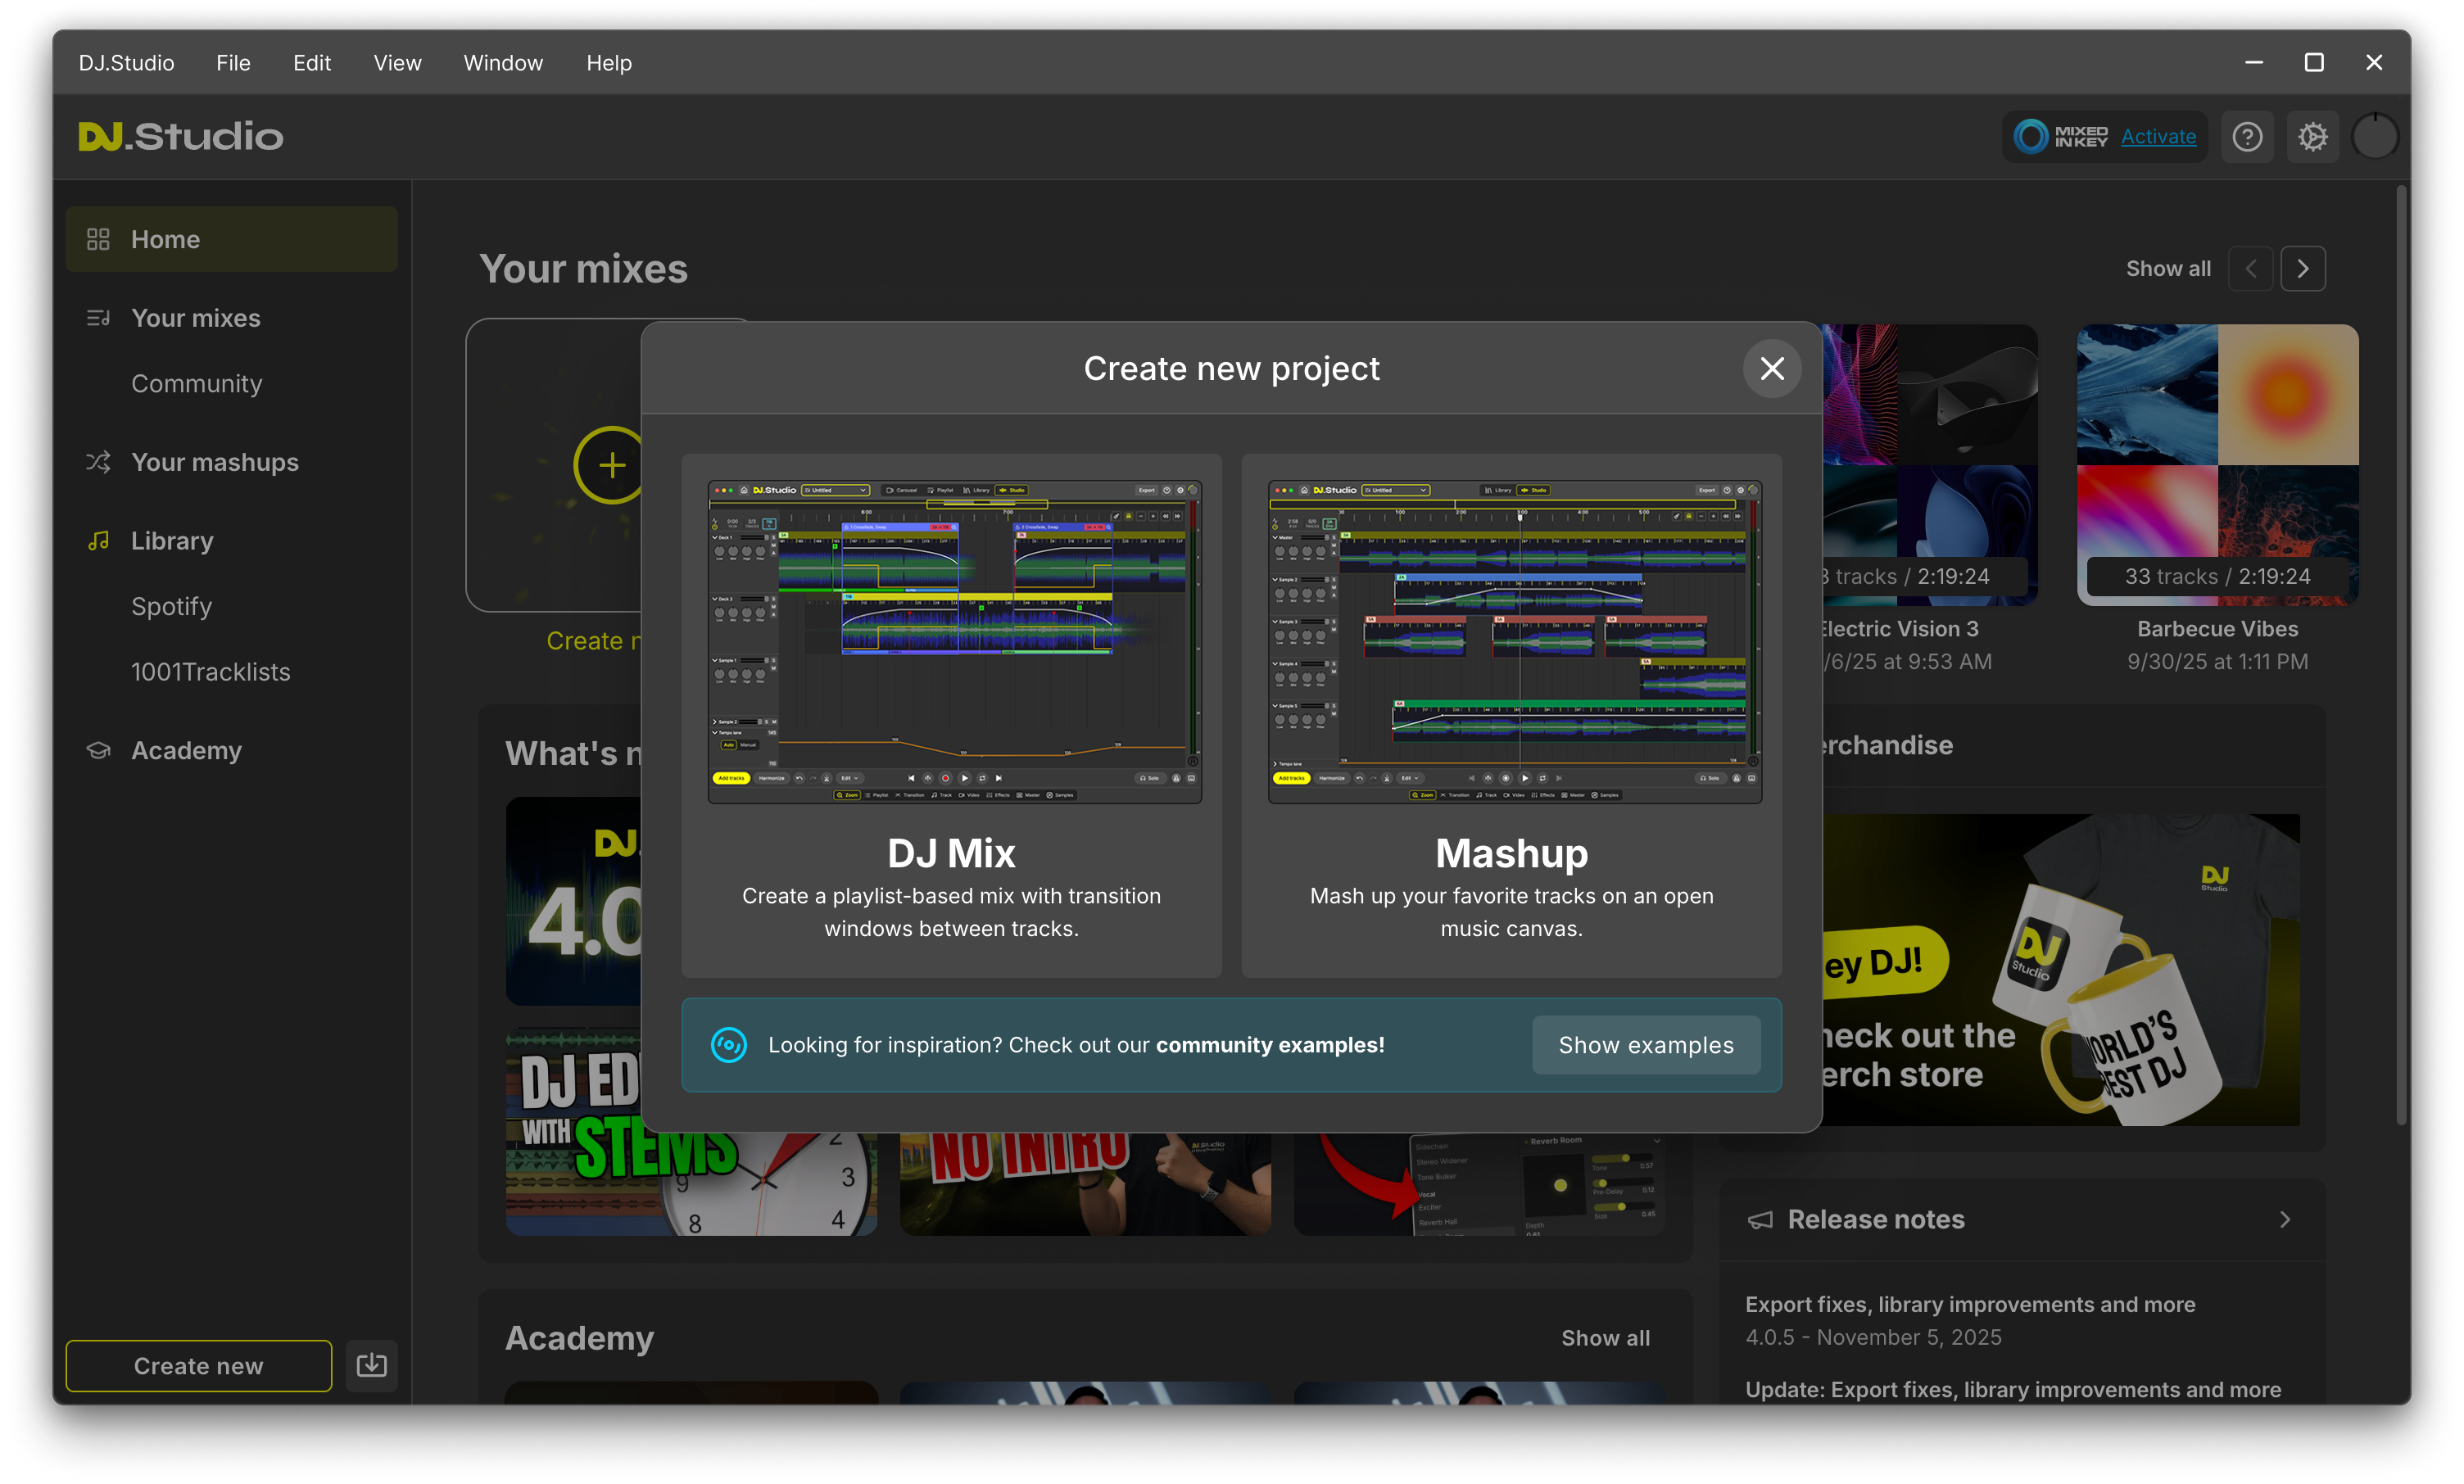Select the Your mixes list icon

click(x=99, y=317)
